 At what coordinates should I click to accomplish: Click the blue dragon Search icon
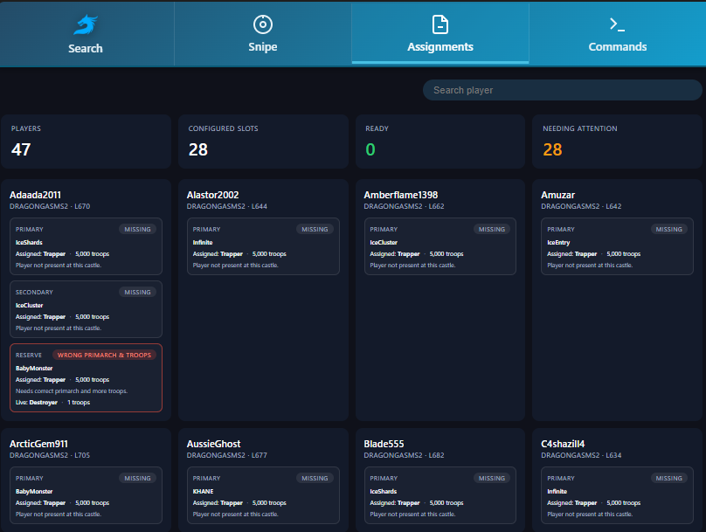pyautogui.click(x=85, y=23)
